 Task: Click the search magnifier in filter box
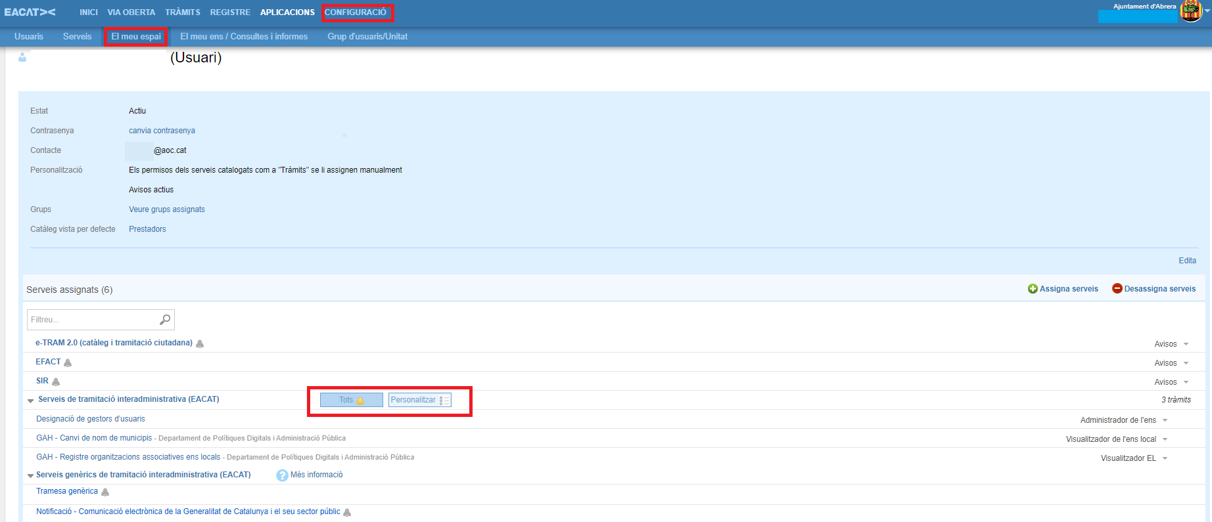[x=165, y=319]
